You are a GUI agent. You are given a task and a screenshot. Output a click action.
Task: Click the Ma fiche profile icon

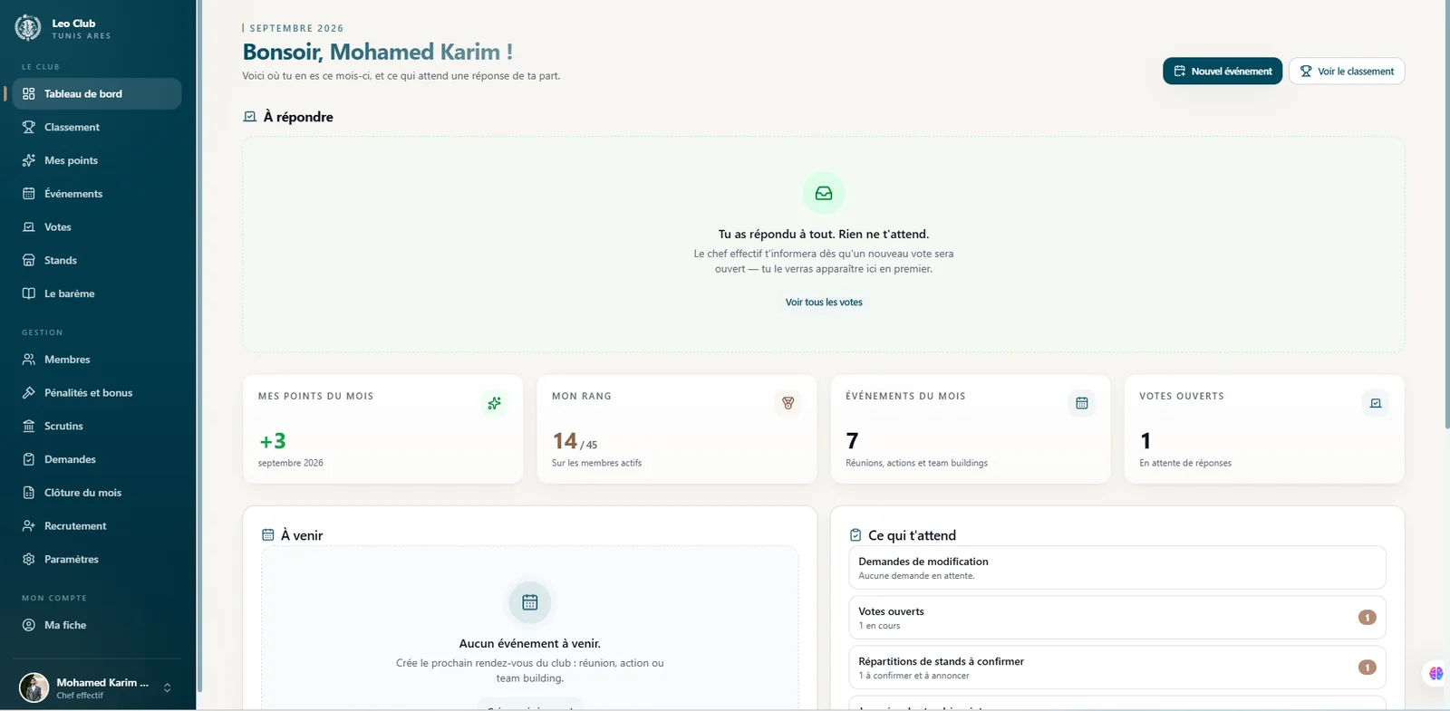[29, 625]
